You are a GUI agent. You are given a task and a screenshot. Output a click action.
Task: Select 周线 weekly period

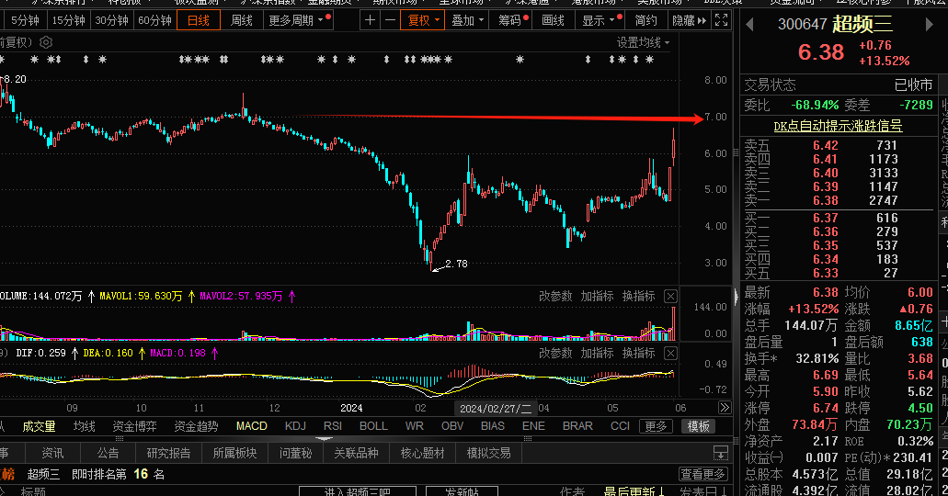(x=241, y=20)
